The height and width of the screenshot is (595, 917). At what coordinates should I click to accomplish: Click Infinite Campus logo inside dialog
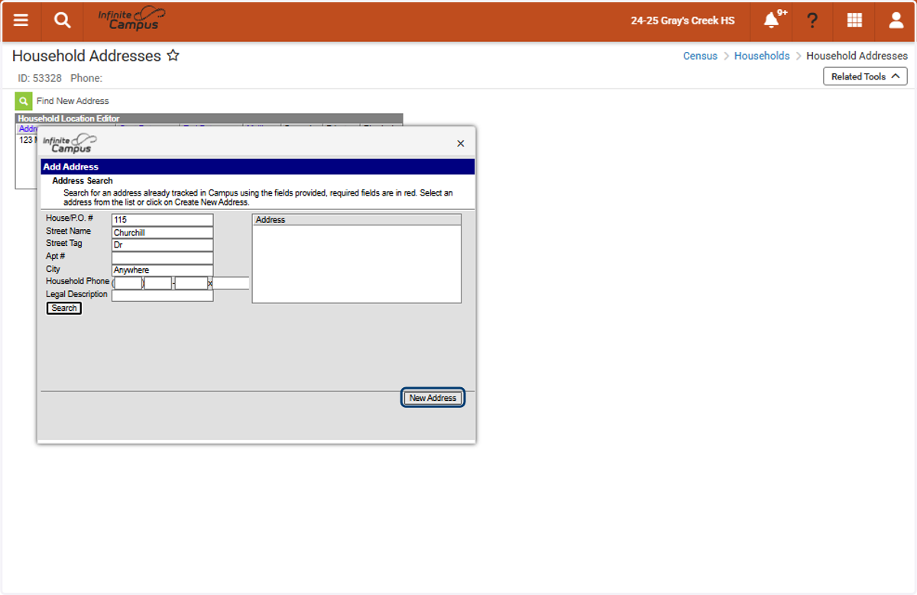point(70,144)
